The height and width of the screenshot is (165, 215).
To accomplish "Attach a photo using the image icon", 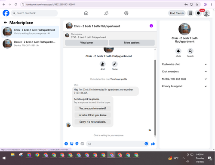I will (71, 144).
